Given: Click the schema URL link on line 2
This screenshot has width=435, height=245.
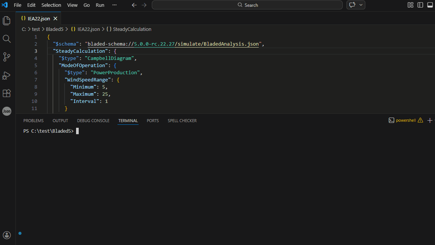Looking at the screenshot, I should (173, 44).
